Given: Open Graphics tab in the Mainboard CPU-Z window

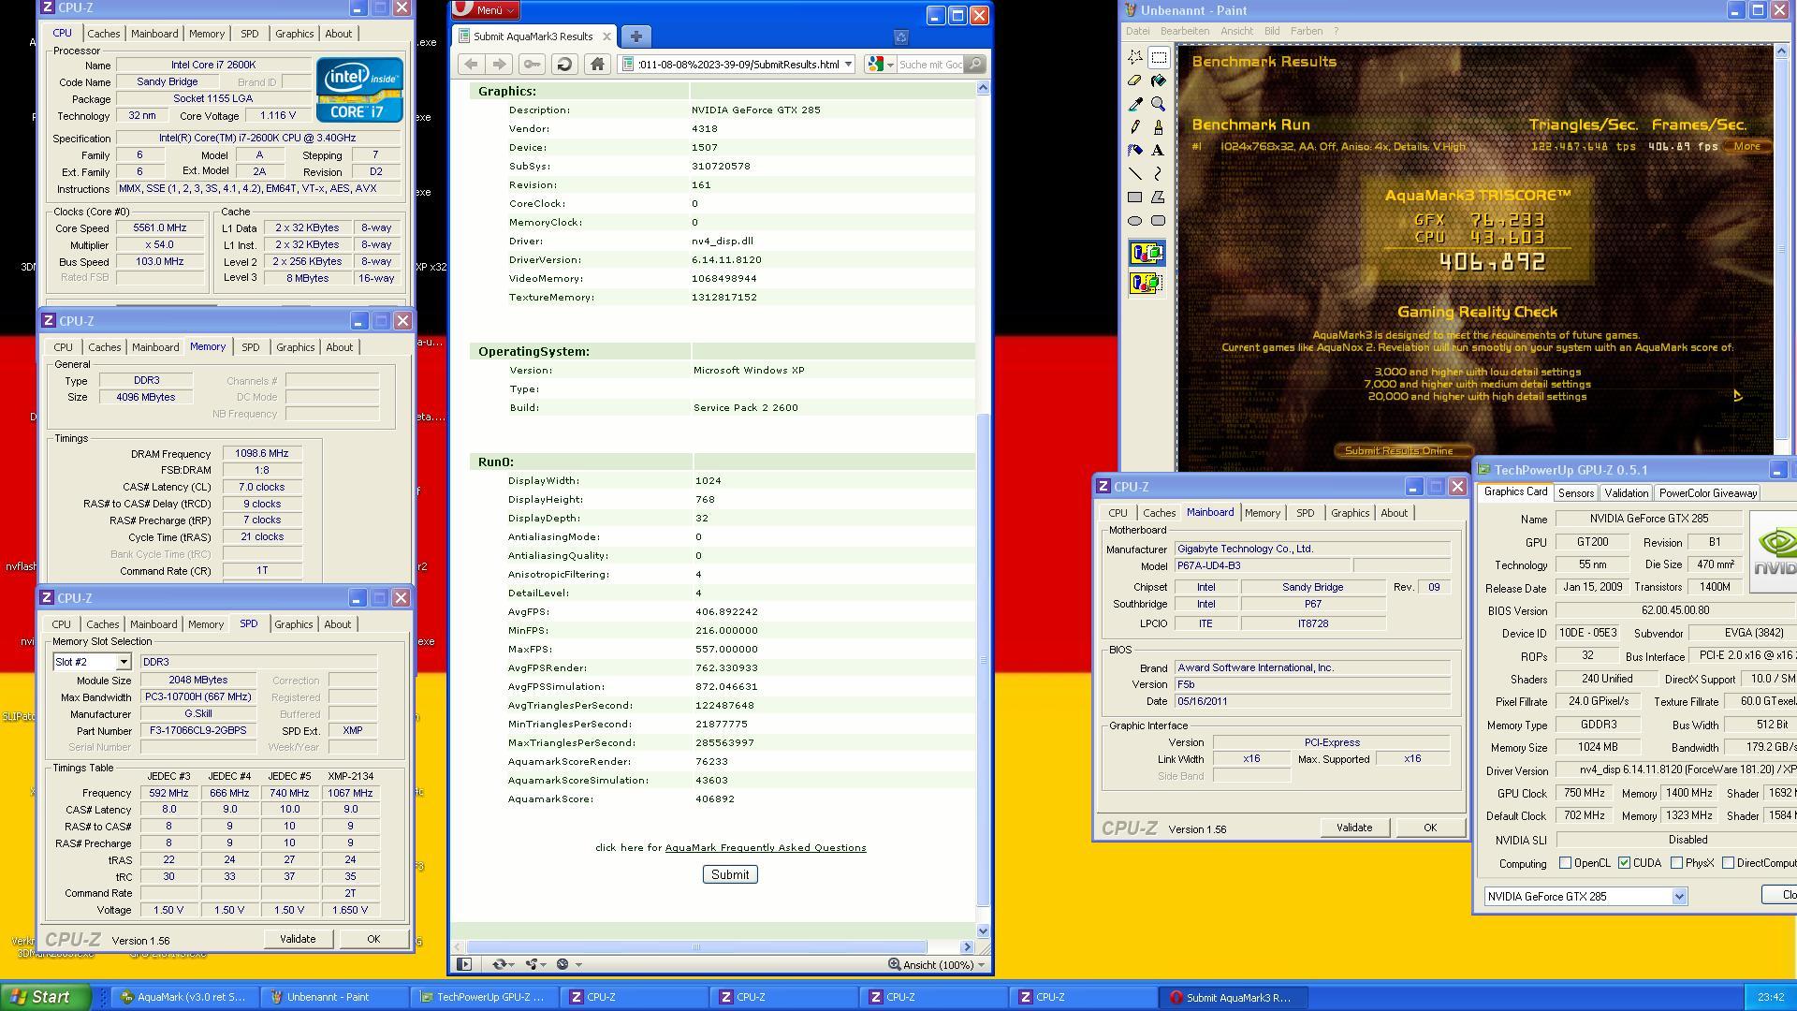Looking at the screenshot, I should tap(1350, 513).
